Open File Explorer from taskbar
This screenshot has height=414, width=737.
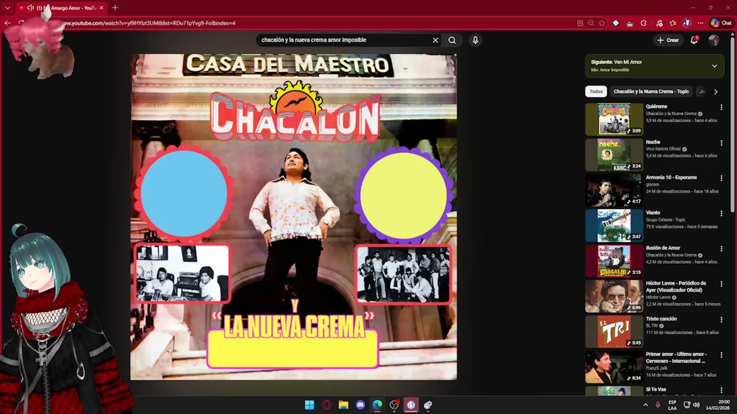point(343,405)
